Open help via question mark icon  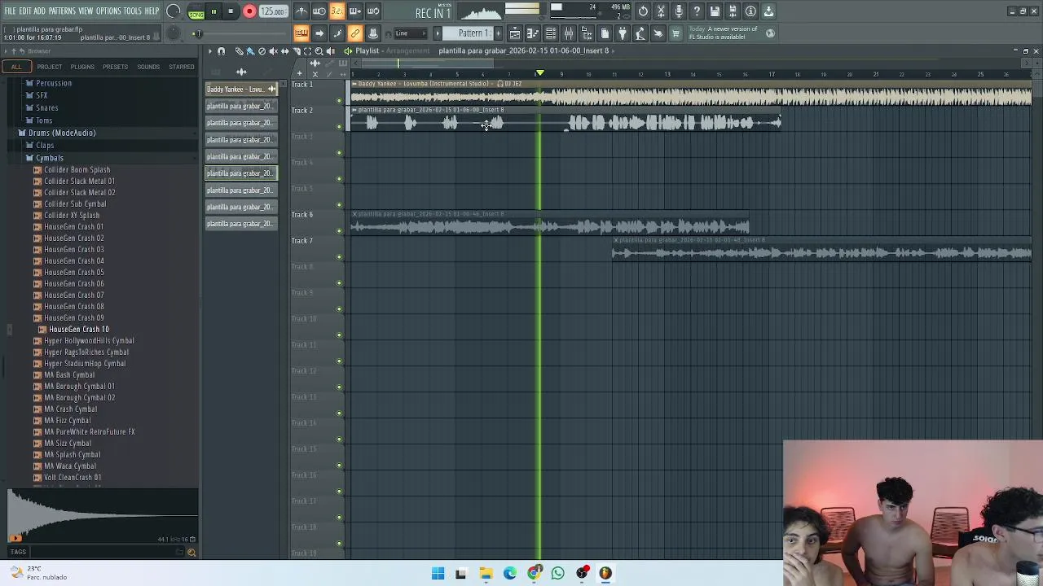pos(698,11)
